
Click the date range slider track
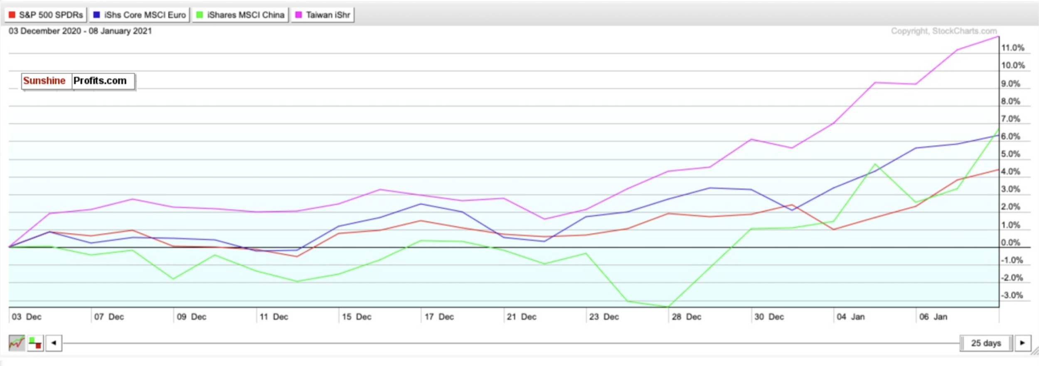(511, 343)
